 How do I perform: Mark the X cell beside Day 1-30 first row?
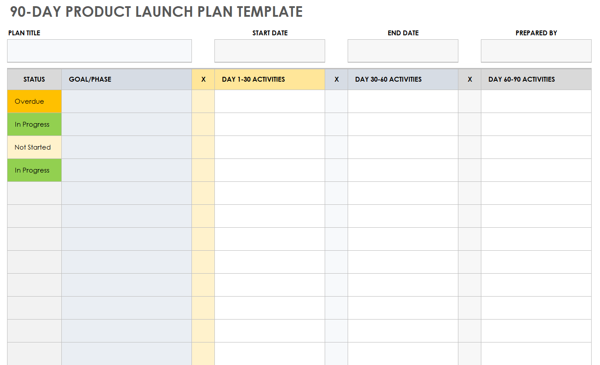pos(203,102)
